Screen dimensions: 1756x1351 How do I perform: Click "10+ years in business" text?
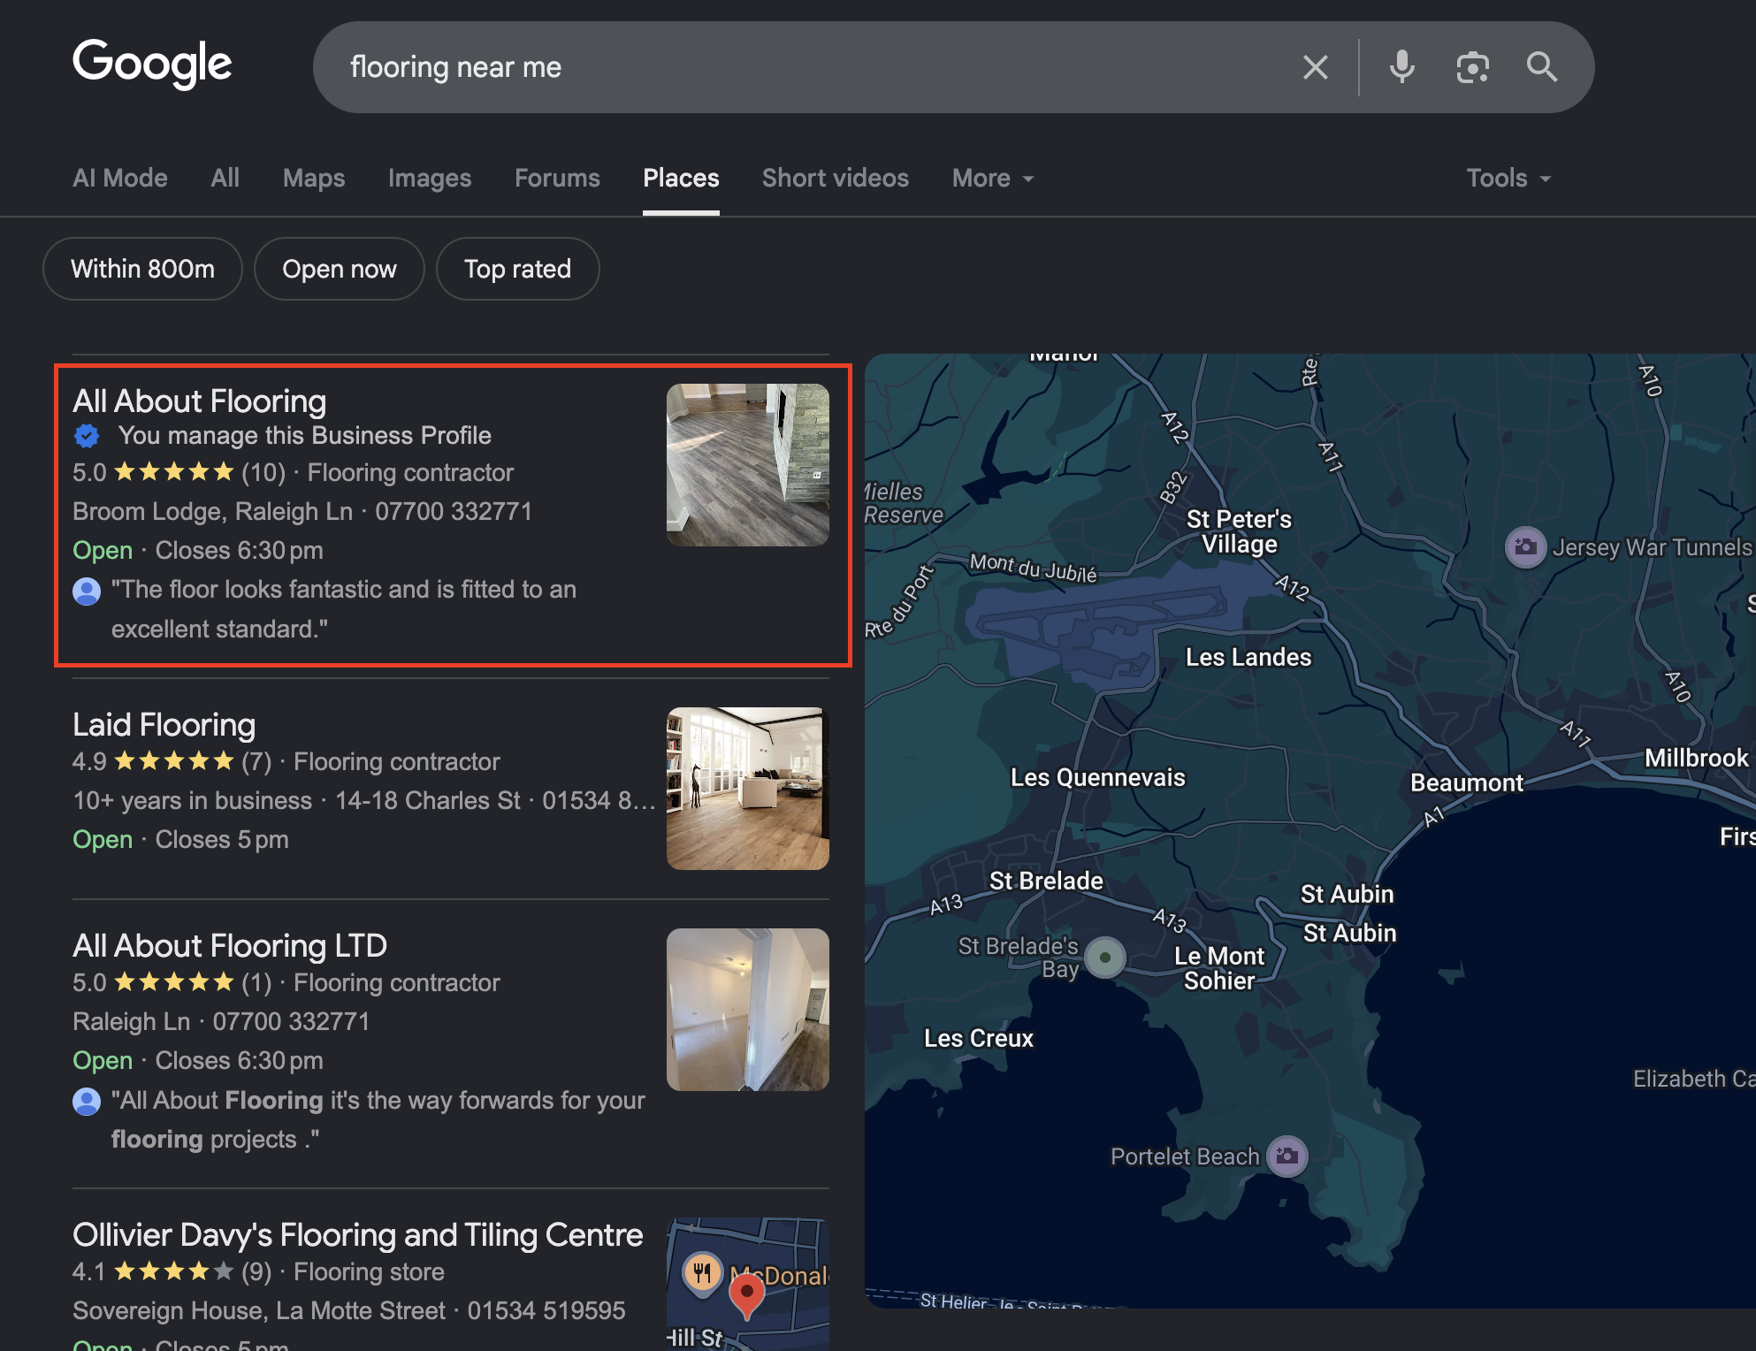coord(193,800)
